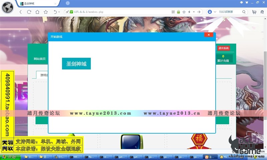Click the browser back arrow
Screen dimensions: 267x160
tap(21, 12)
